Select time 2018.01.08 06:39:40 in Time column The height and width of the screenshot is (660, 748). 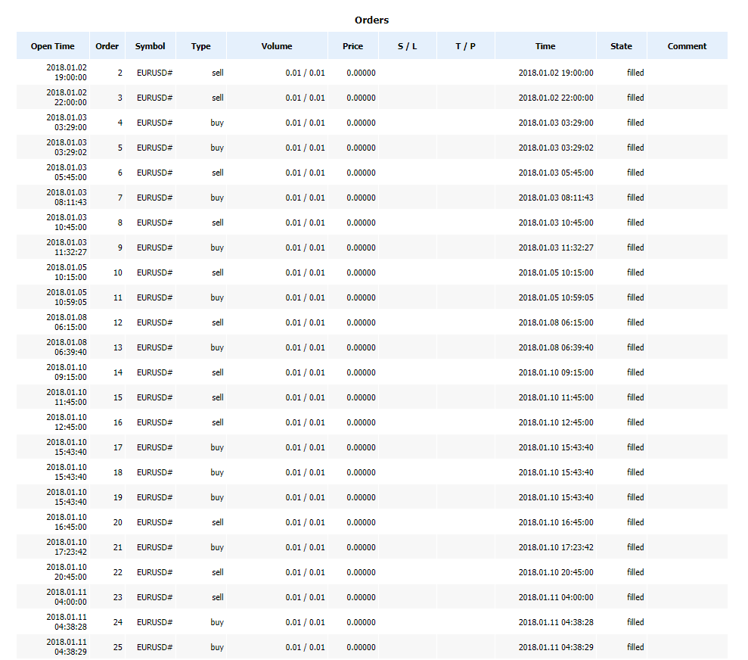(x=556, y=347)
